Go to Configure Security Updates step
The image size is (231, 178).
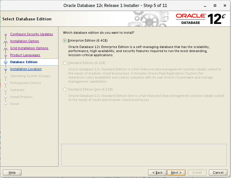(x=31, y=34)
